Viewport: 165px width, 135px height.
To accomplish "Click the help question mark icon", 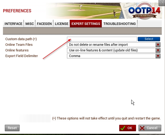I will (162, 2).
